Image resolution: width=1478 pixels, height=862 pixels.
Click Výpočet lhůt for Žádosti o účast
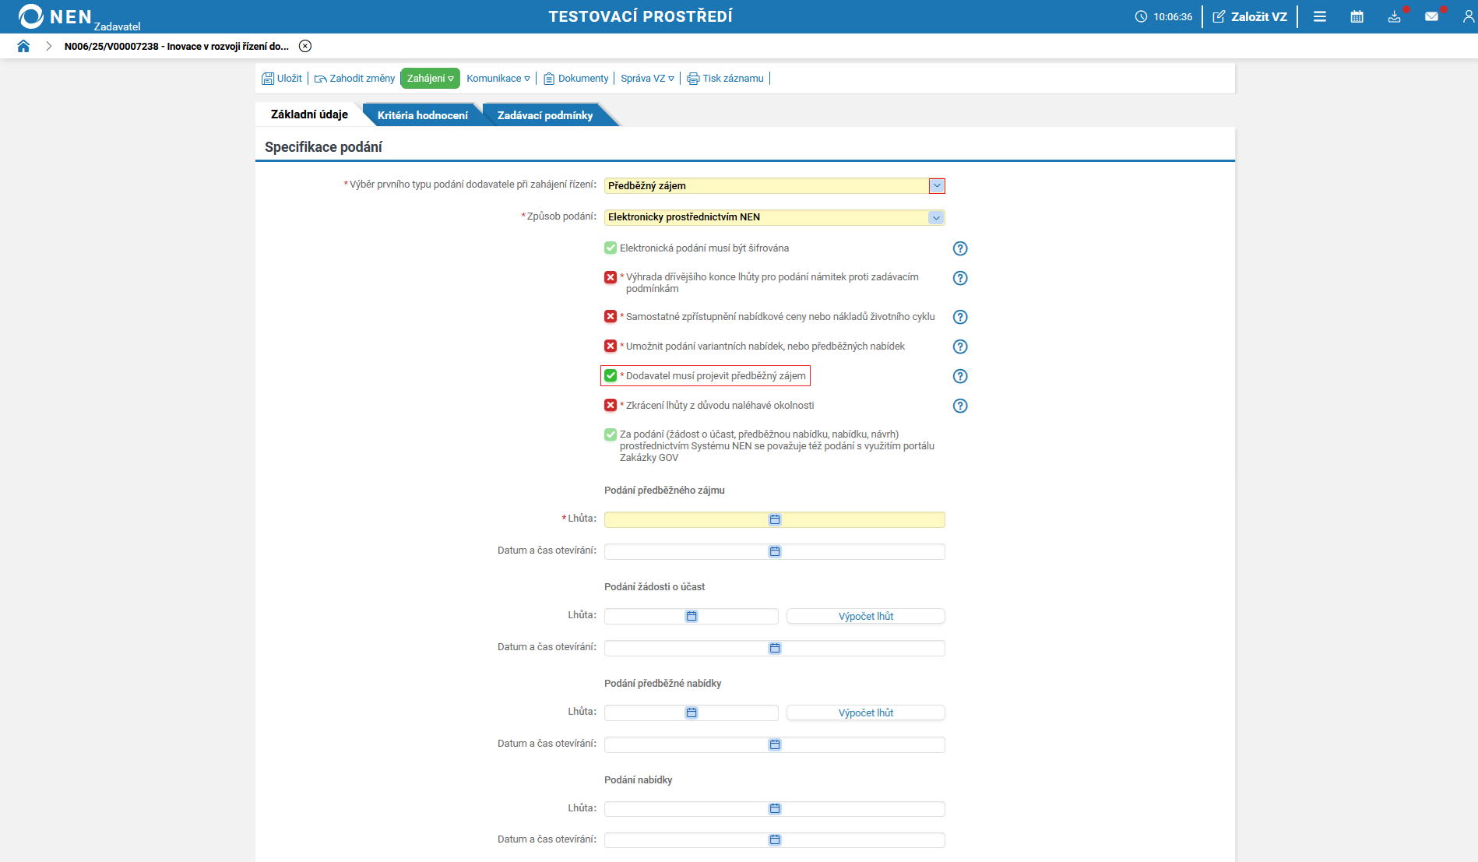(866, 616)
